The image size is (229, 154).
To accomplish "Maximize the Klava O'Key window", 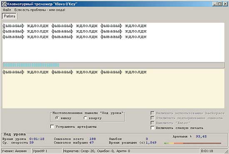I will click(219, 4).
